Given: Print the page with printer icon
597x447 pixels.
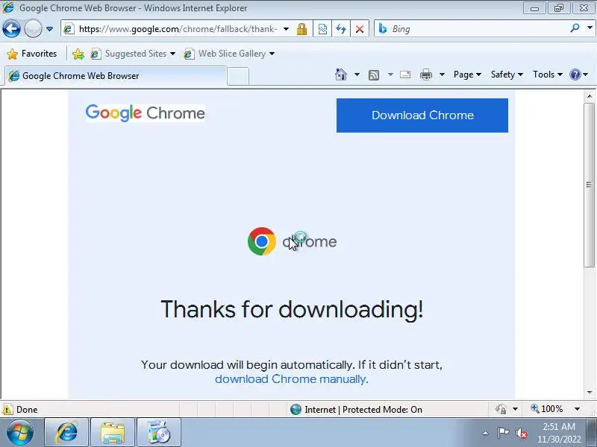Looking at the screenshot, I should click(426, 75).
